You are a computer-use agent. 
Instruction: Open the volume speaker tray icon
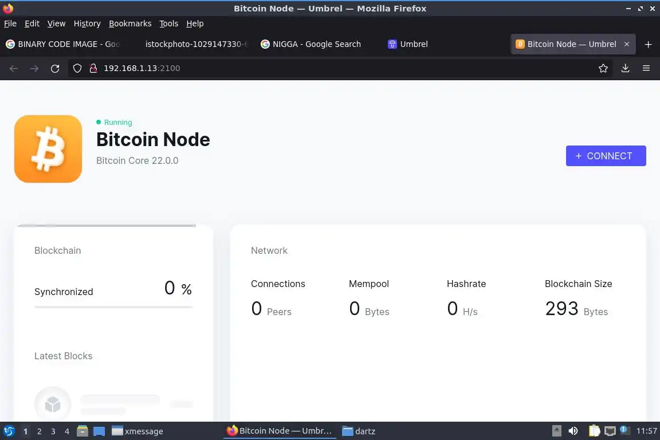(573, 431)
